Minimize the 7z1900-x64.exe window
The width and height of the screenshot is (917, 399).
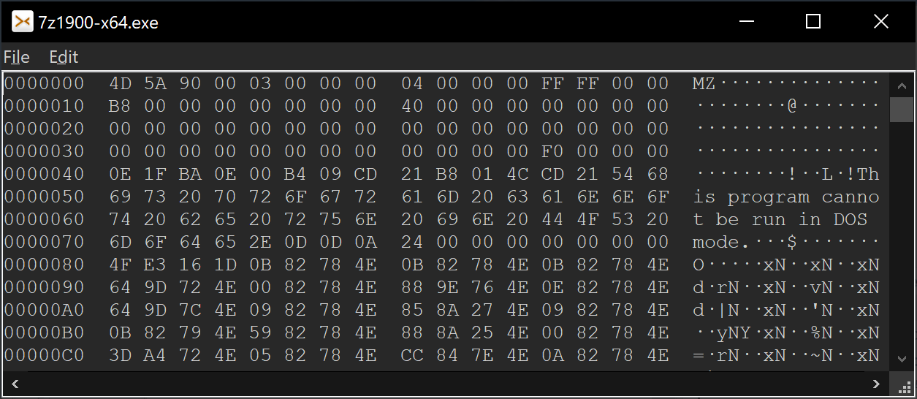coord(745,22)
